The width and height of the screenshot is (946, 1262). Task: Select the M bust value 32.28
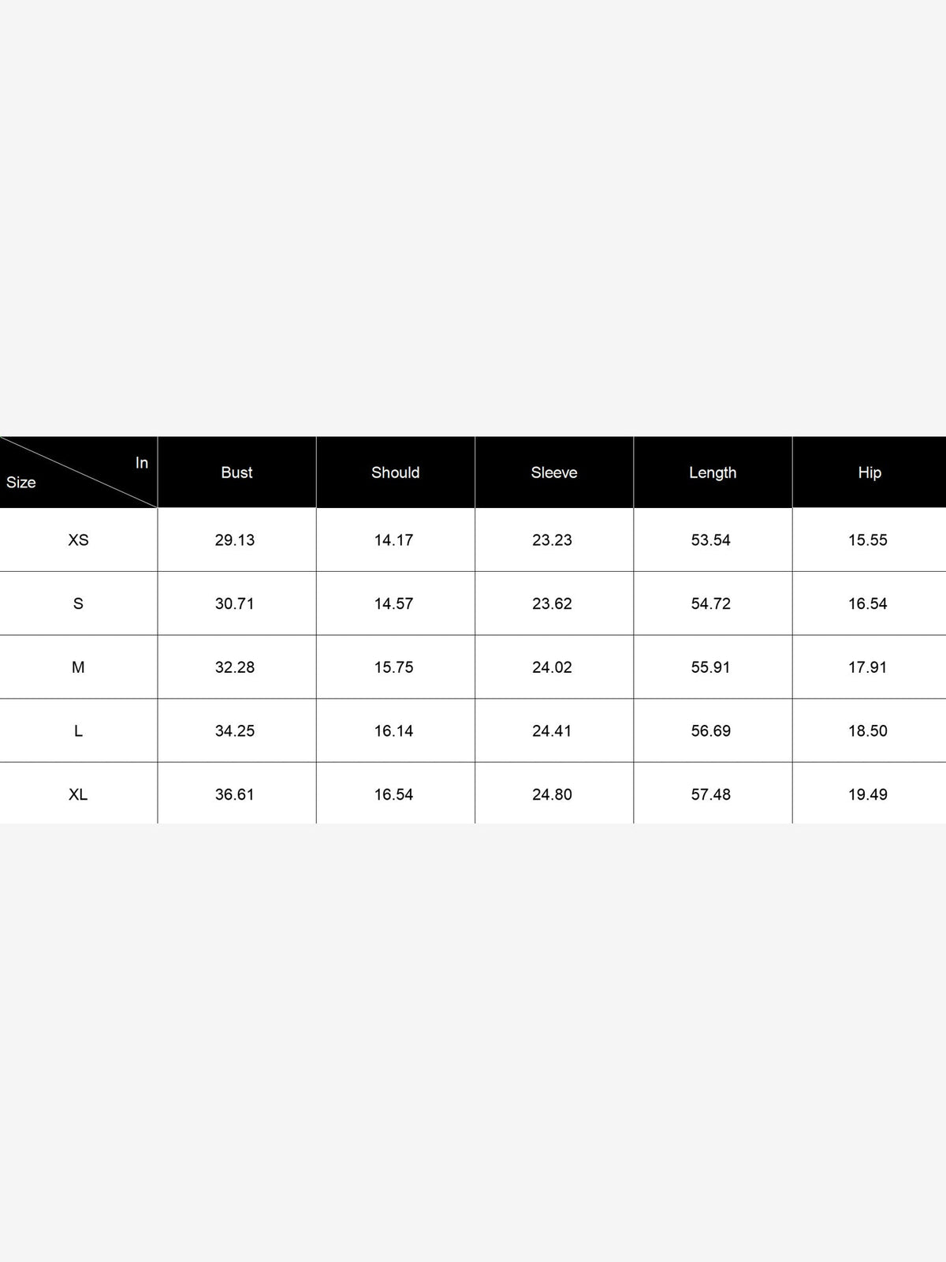235,667
